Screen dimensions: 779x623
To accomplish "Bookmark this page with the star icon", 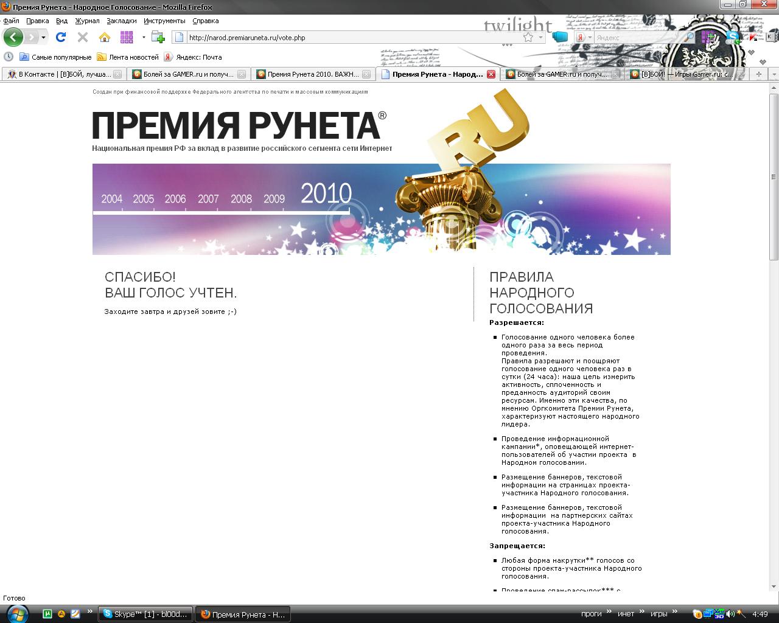I will coord(528,37).
